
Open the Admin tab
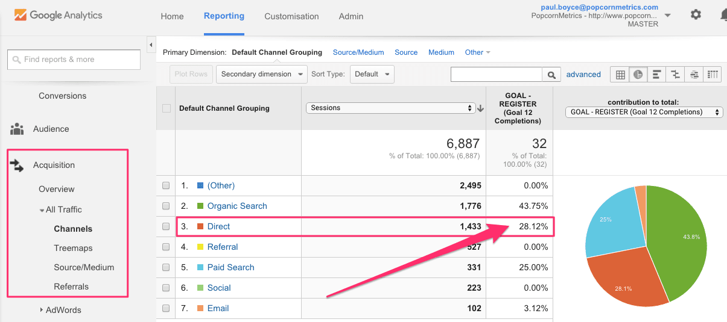pos(351,16)
